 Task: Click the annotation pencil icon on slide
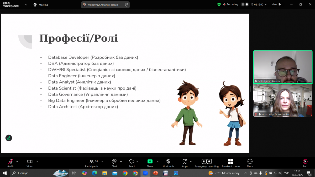[9, 138]
